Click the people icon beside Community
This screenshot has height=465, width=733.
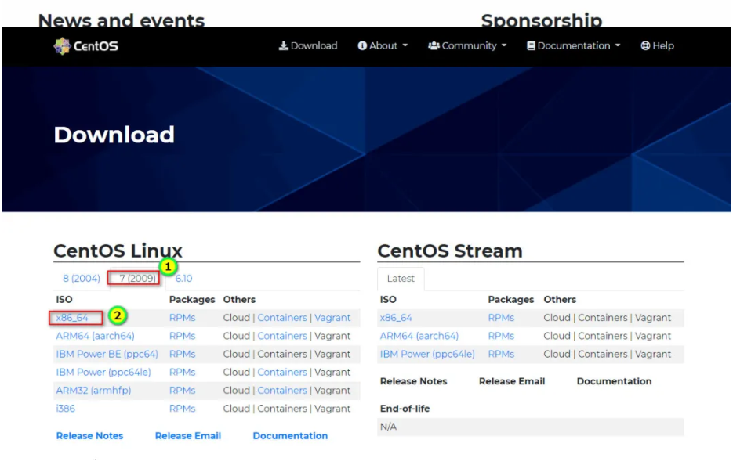point(434,45)
